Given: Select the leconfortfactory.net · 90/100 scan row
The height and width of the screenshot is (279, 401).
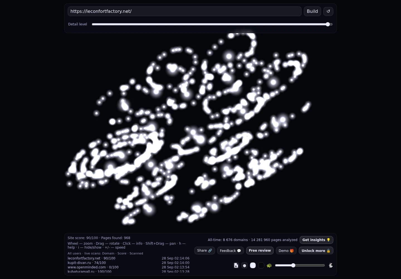Looking at the screenshot, I should [x=128, y=258].
